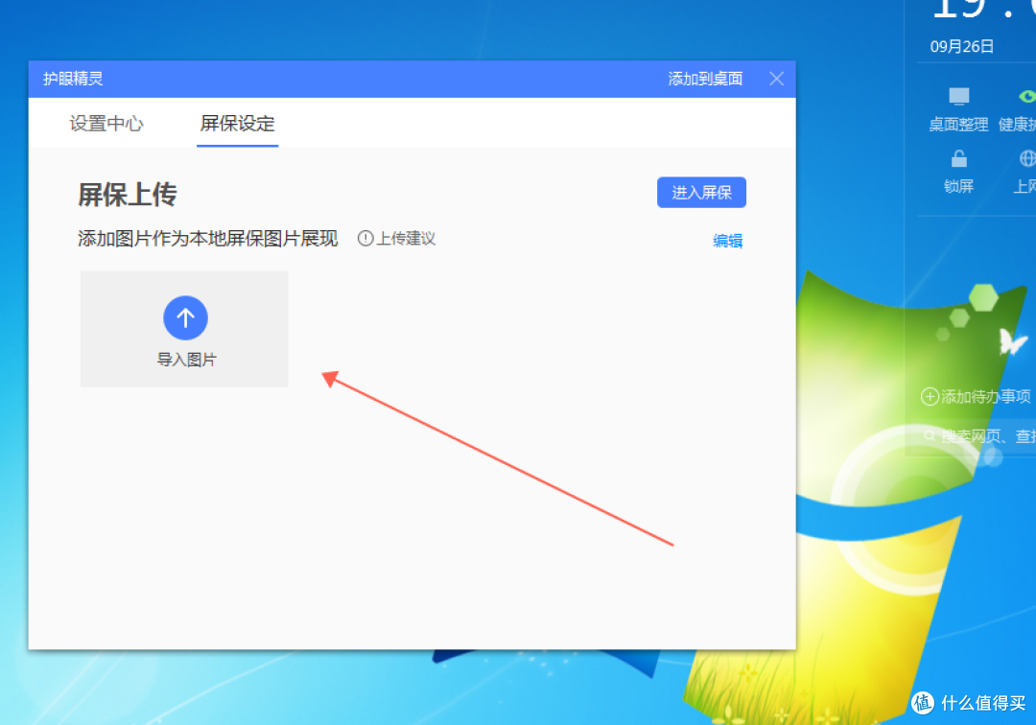Click the 屏保上传 heading
The height and width of the screenshot is (725, 1036).
128,195
